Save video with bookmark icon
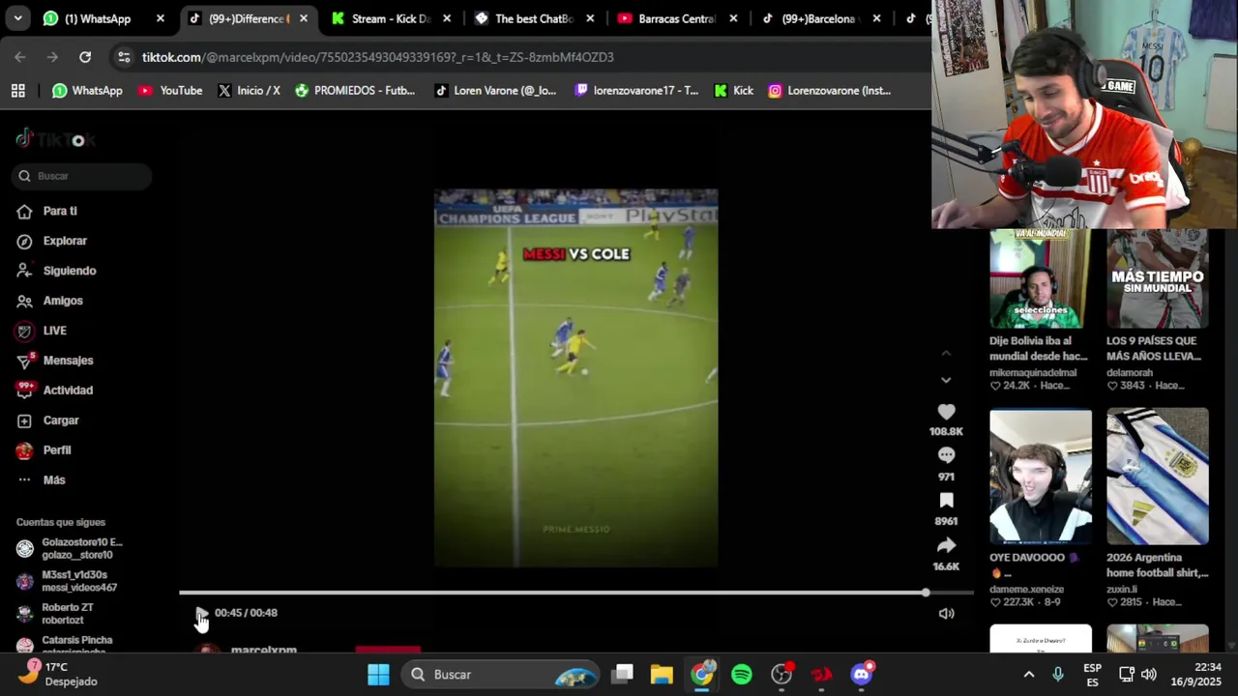Viewport: 1238px width, 696px height. [x=946, y=500]
